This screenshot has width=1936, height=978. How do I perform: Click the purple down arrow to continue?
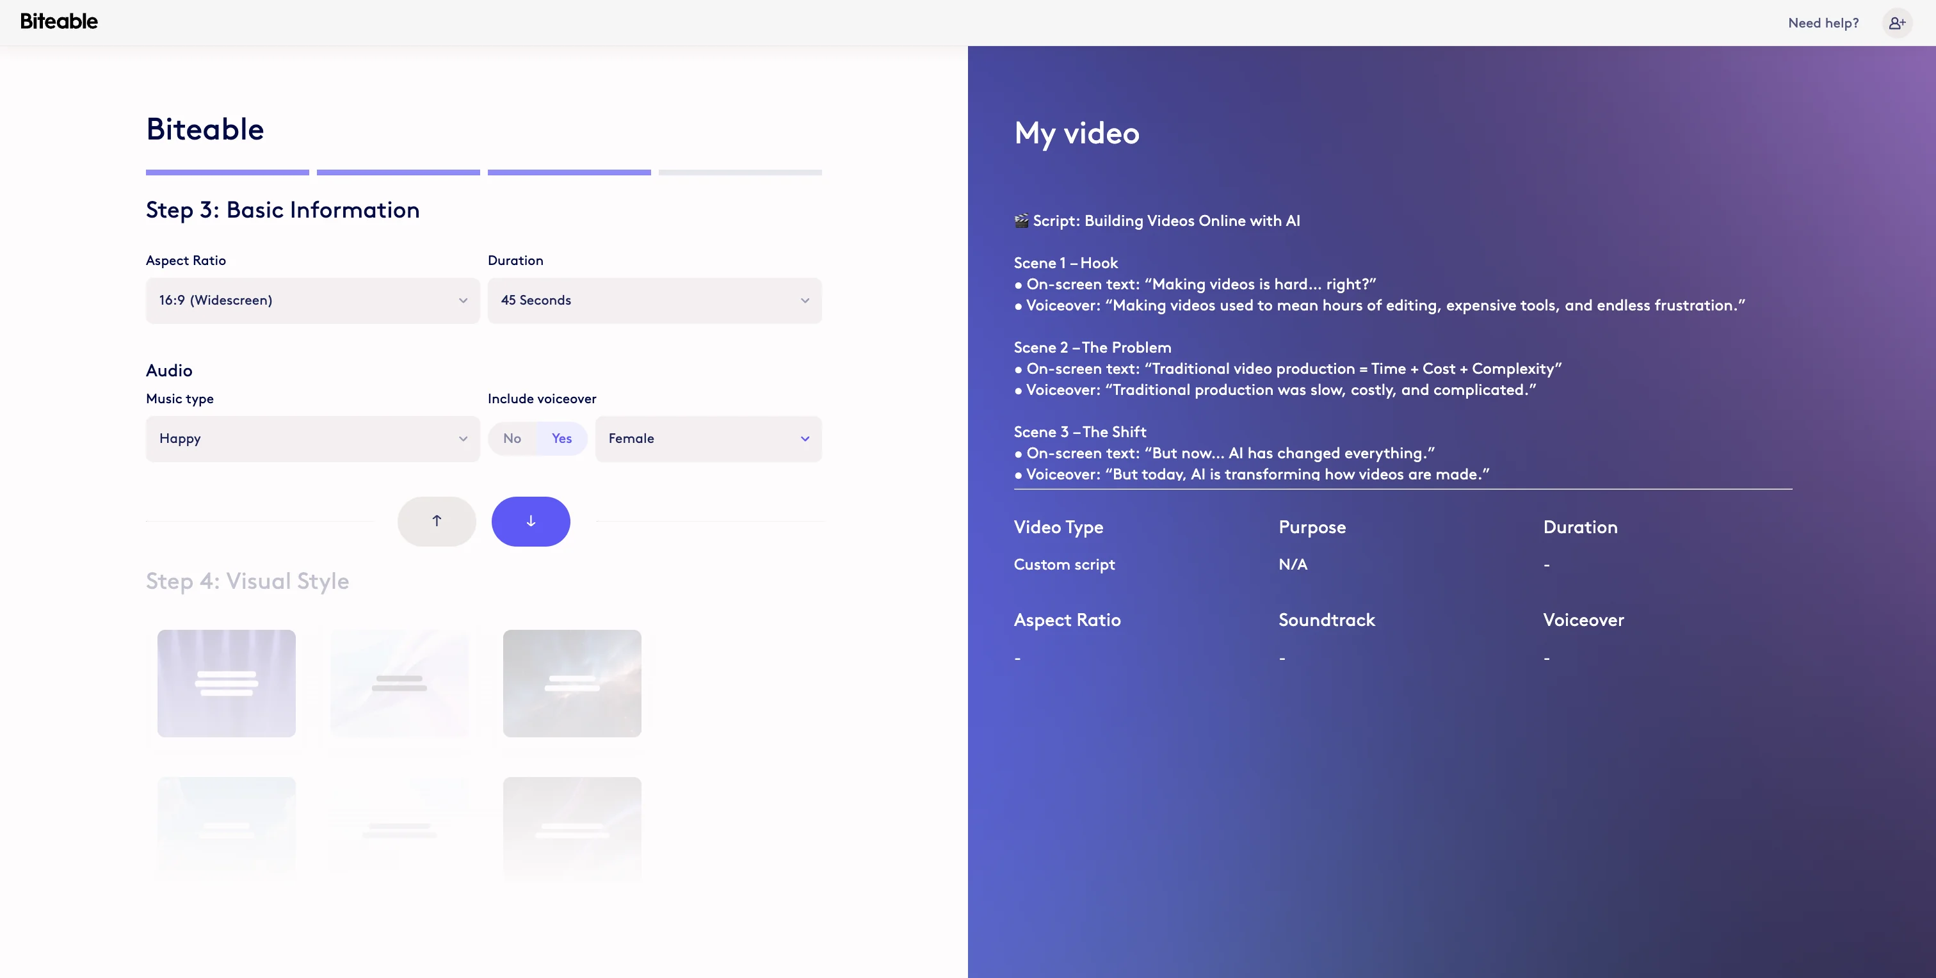click(531, 520)
